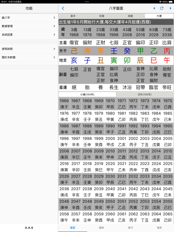
Task: Select the 43歲 2008 luck column
Action: point(127,32)
